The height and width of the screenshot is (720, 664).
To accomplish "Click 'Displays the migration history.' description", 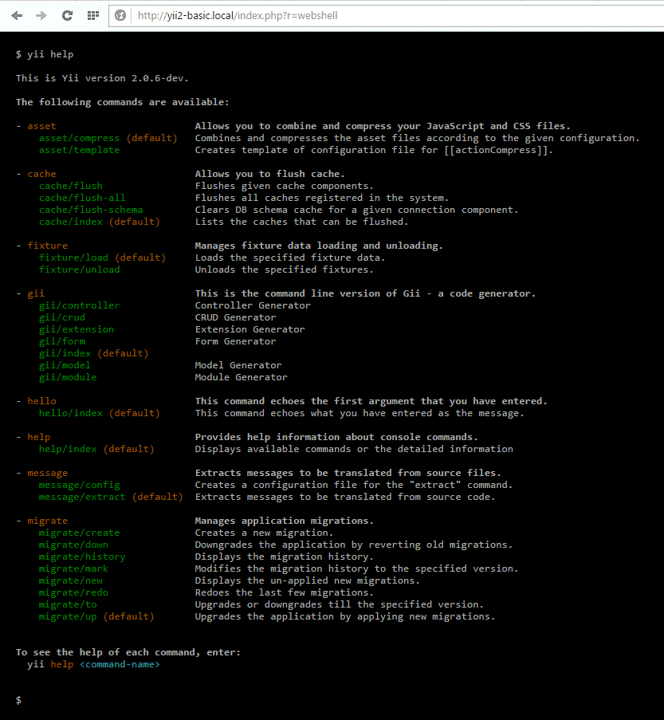I will pos(285,556).
